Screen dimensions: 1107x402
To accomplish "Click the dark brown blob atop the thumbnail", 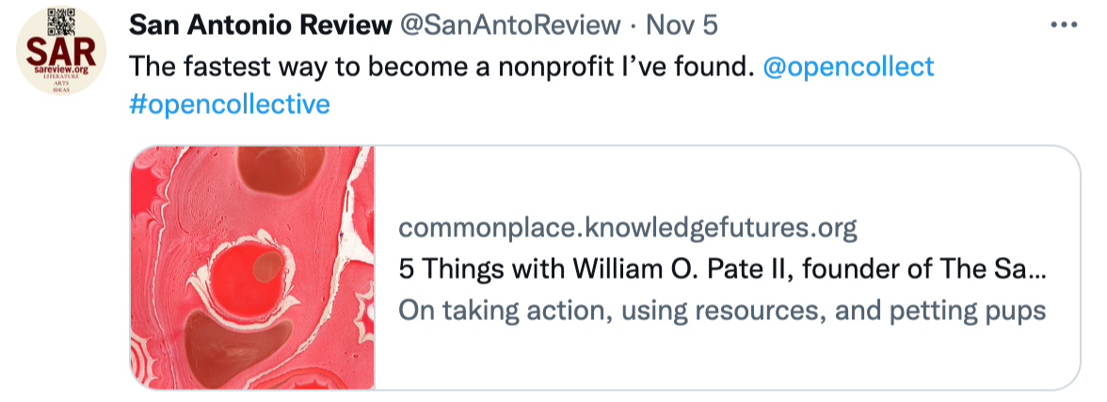I will [281, 170].
